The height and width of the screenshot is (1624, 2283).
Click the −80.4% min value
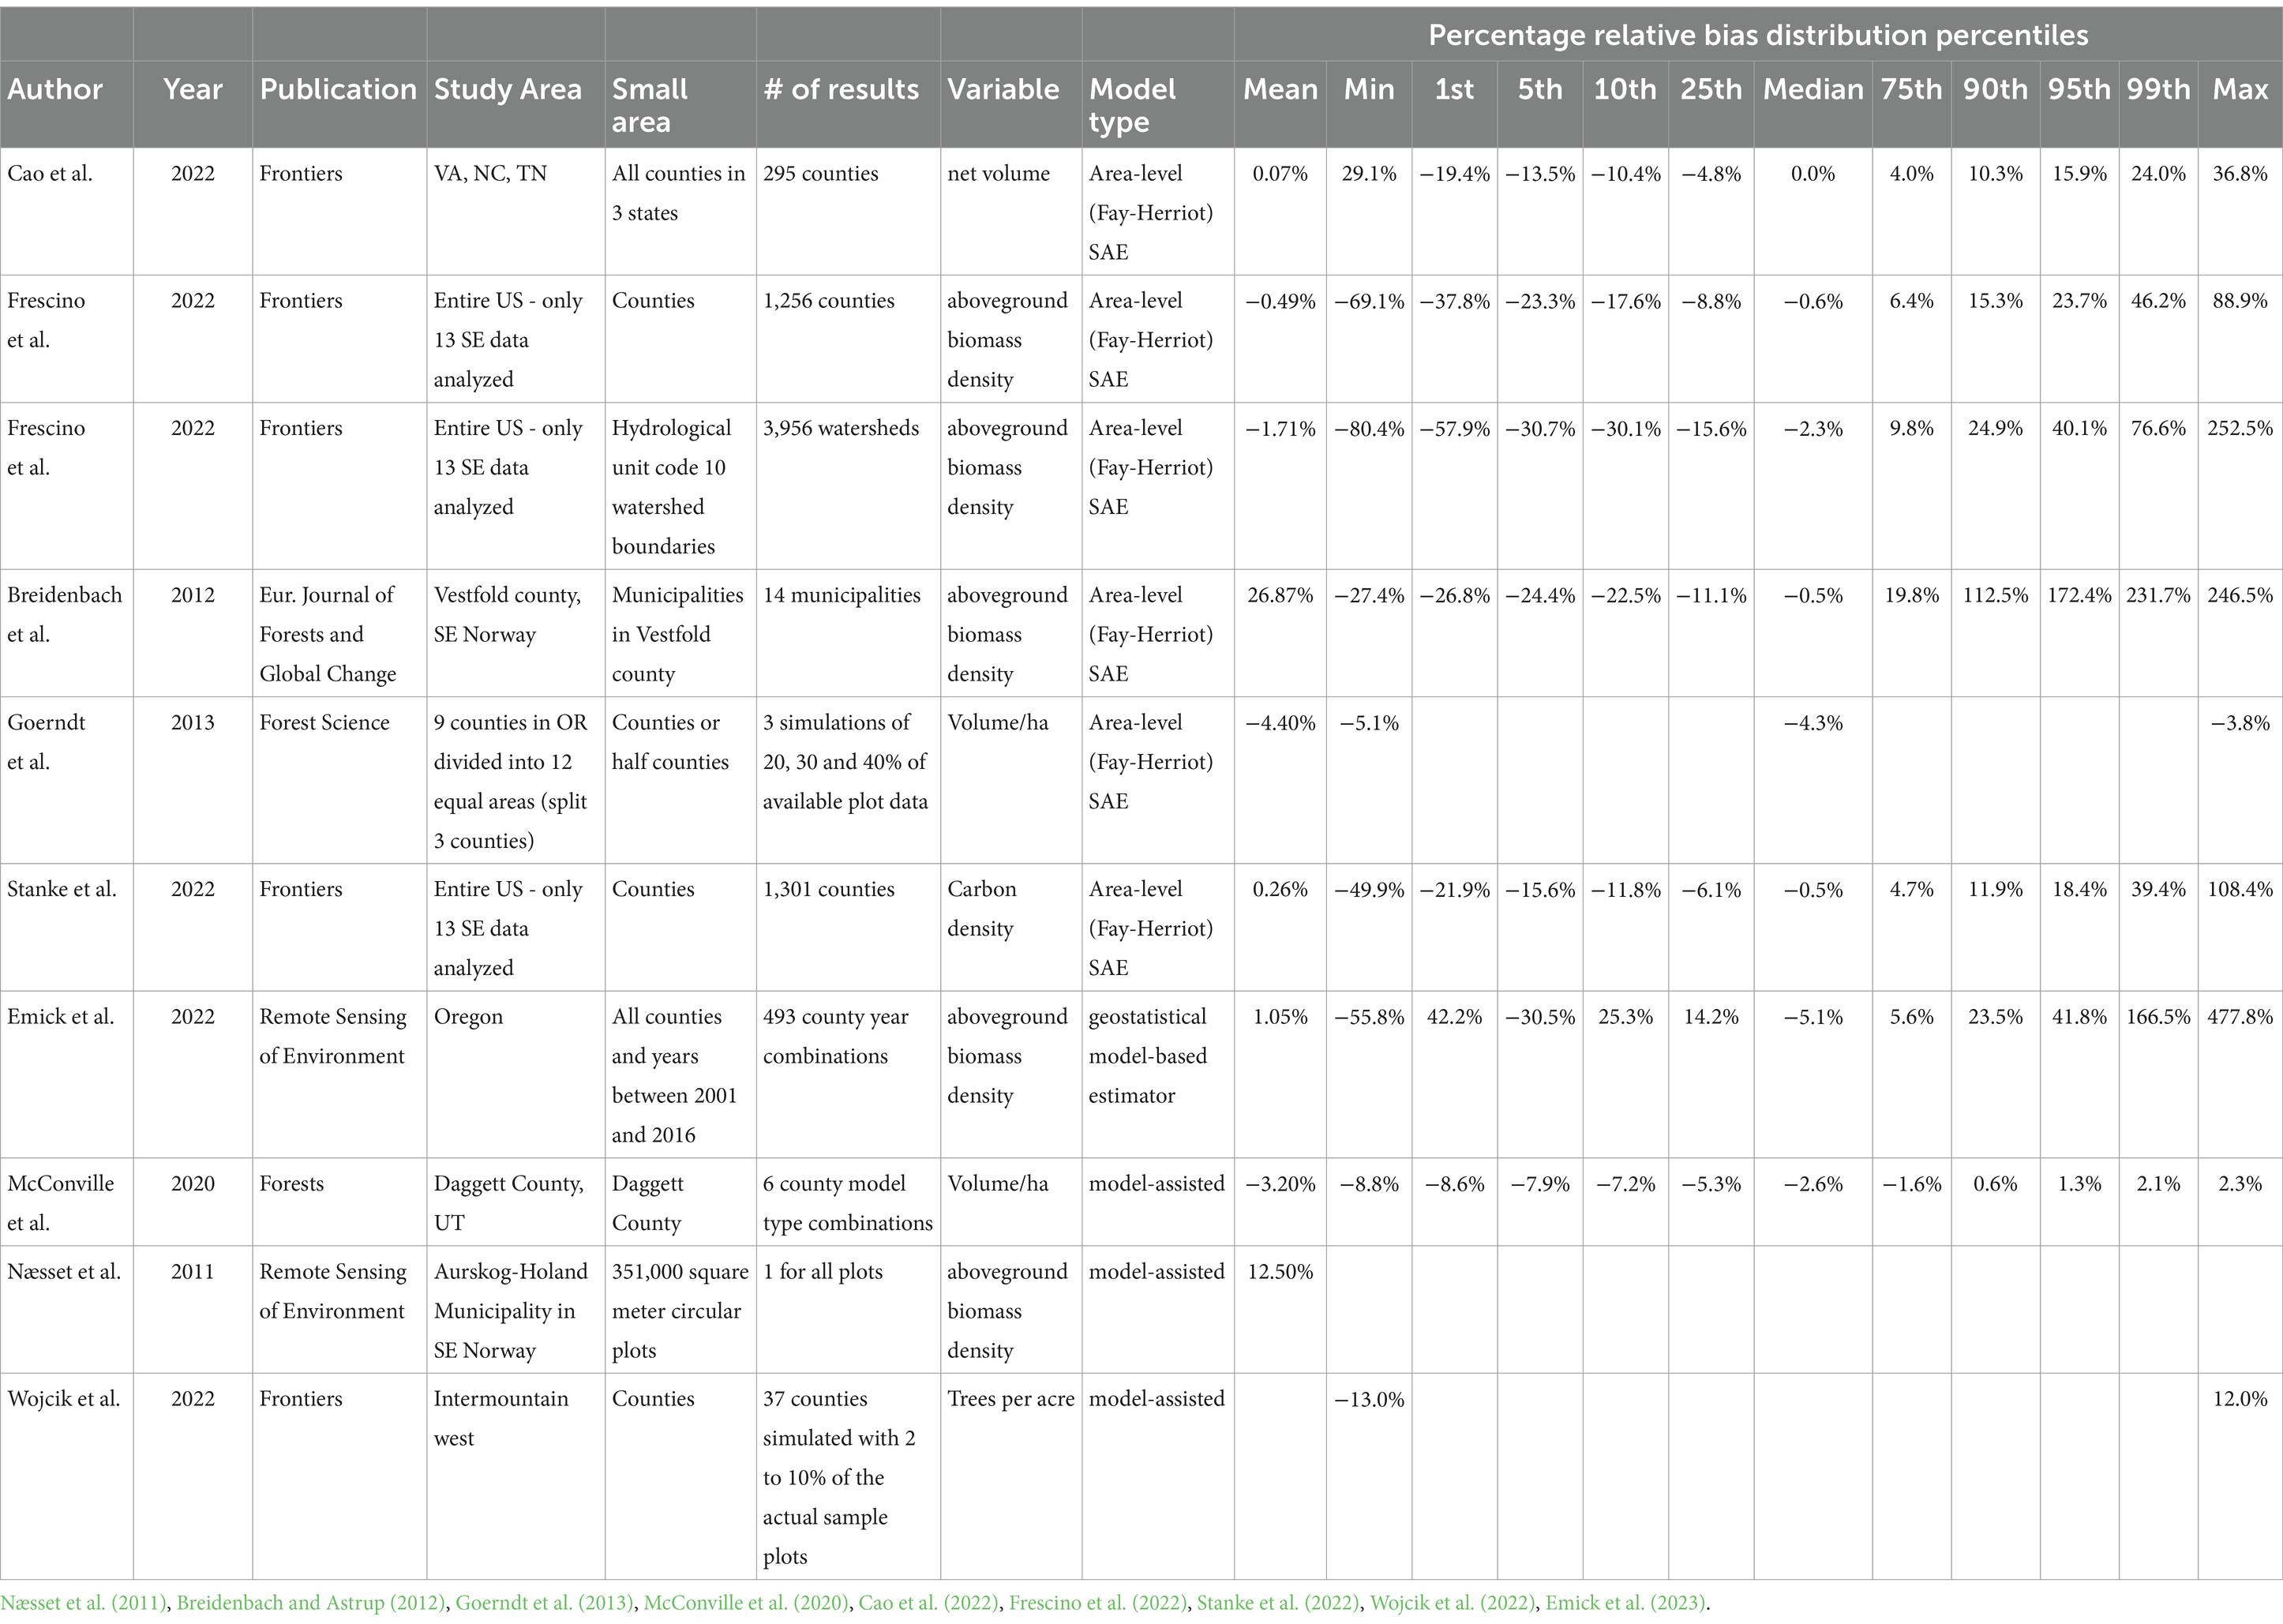(x=1369, y=428)
